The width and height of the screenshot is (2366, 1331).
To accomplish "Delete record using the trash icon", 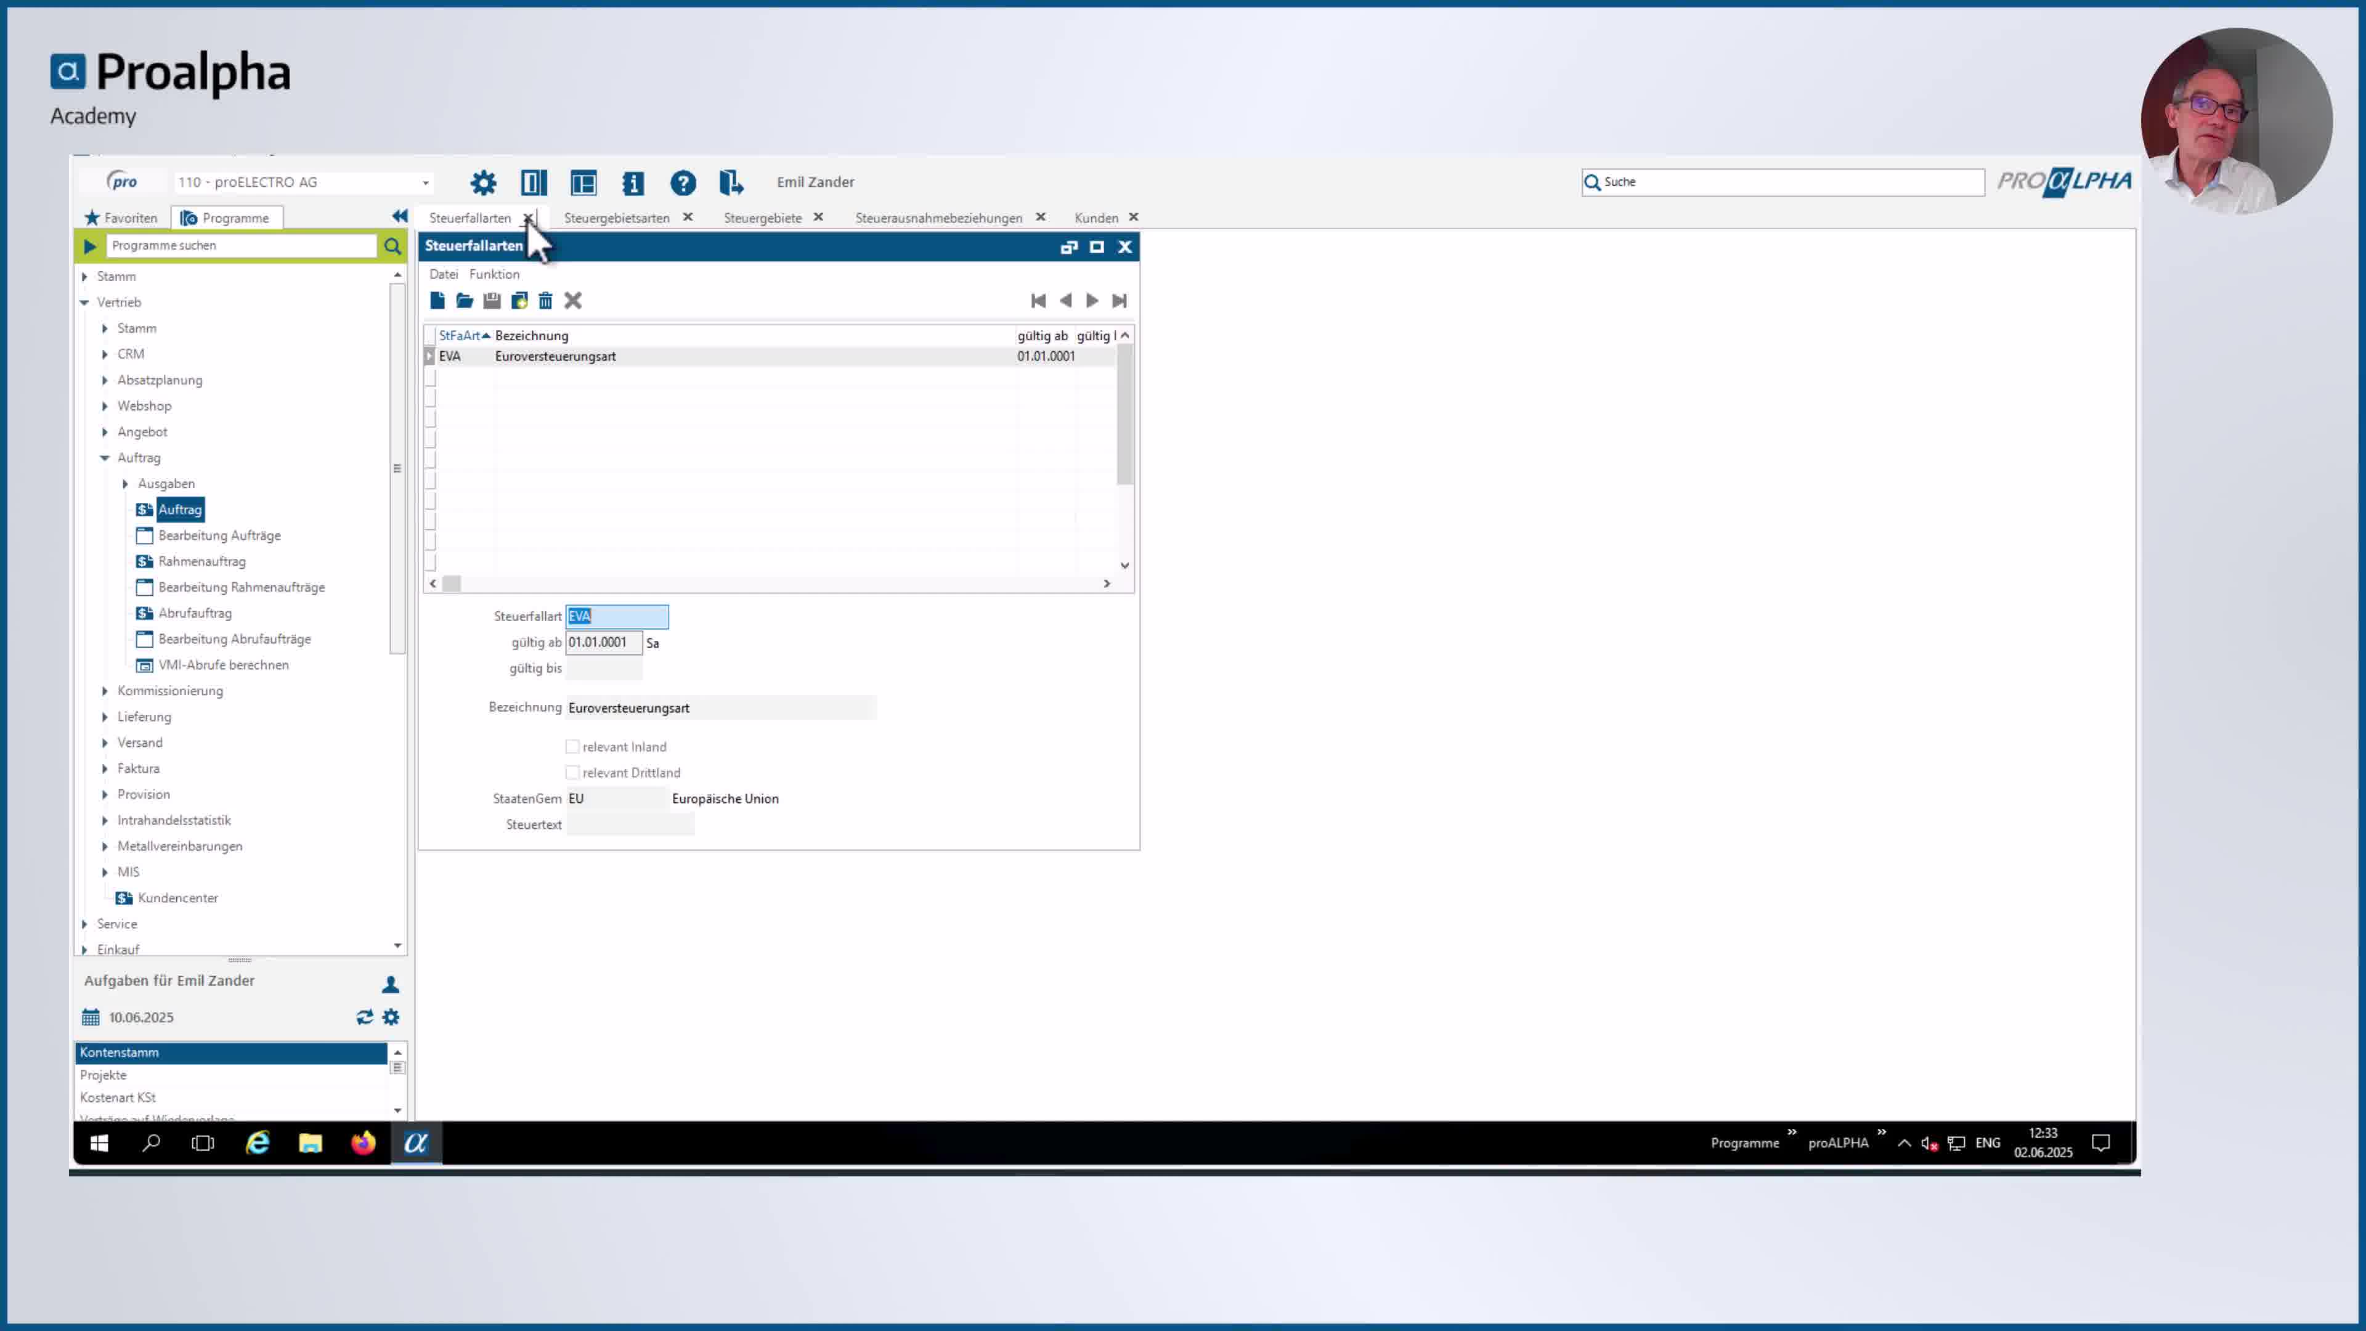I will 545,300.
